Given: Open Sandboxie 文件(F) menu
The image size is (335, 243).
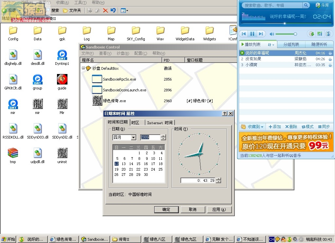Looking at the screenshot, I should (87, 53).
